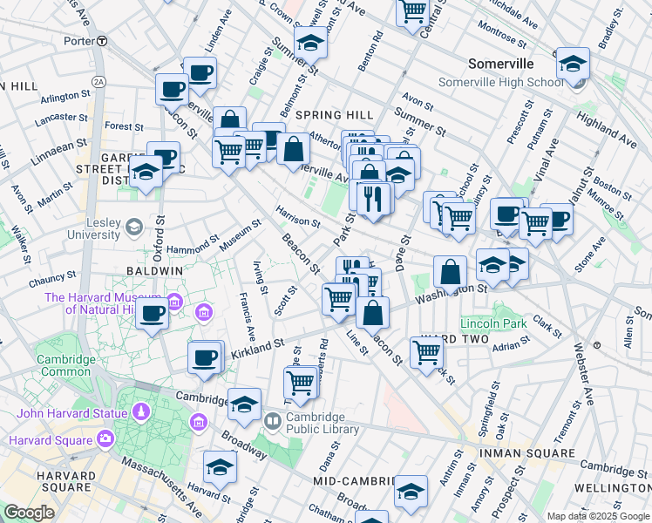Viewport: 652px width, 523px height.
Task: Click the shopping bag marker on Washington St
Action: [450, 274]
